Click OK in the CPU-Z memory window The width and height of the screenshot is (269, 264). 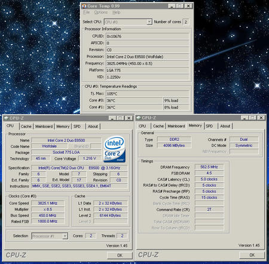pos(252,255)
